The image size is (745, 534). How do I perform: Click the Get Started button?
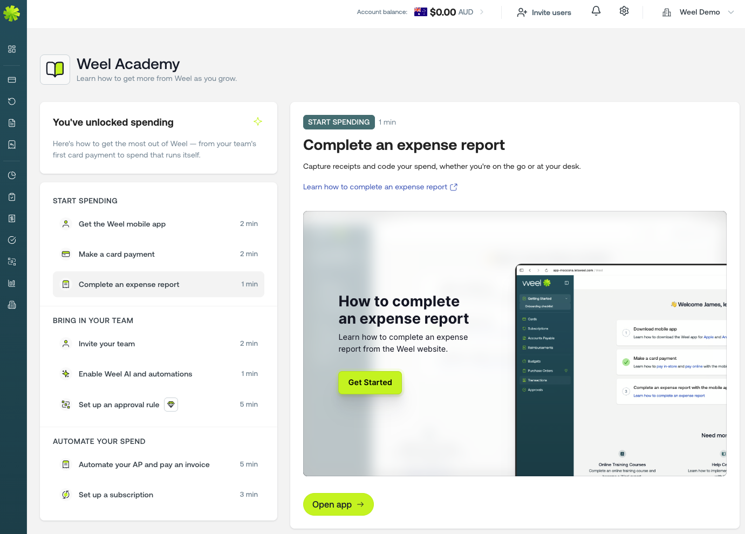(x=370, y=382)
